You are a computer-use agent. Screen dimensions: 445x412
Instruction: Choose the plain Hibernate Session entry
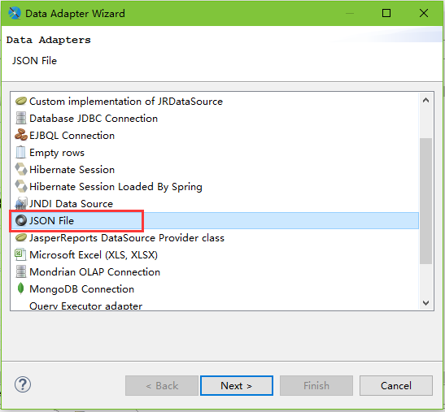72,170
